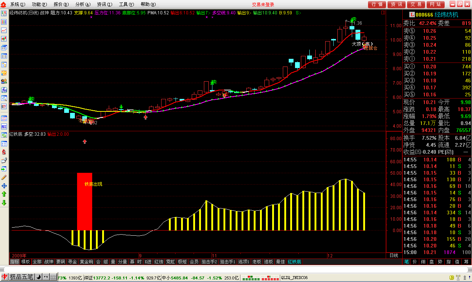The image size is (472, 282).
Task: Select the 战神 indicator tab
Action: [49, 262]
